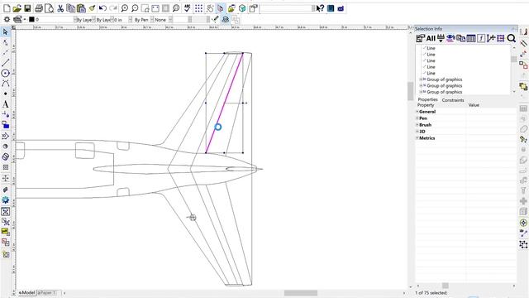The height and width of the screenshot is (298, 529).
Task: Open the None brush pattern dropdown
Action: tap(171, 20)
